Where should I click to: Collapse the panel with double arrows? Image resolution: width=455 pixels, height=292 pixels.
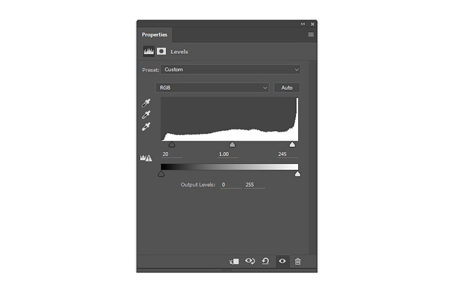303,24
